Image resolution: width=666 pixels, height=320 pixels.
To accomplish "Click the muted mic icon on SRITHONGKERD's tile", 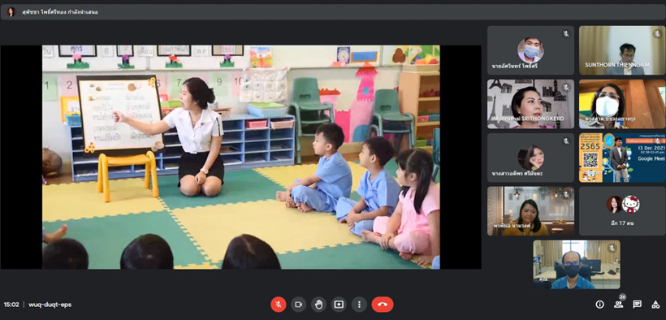I will [566, 87].
